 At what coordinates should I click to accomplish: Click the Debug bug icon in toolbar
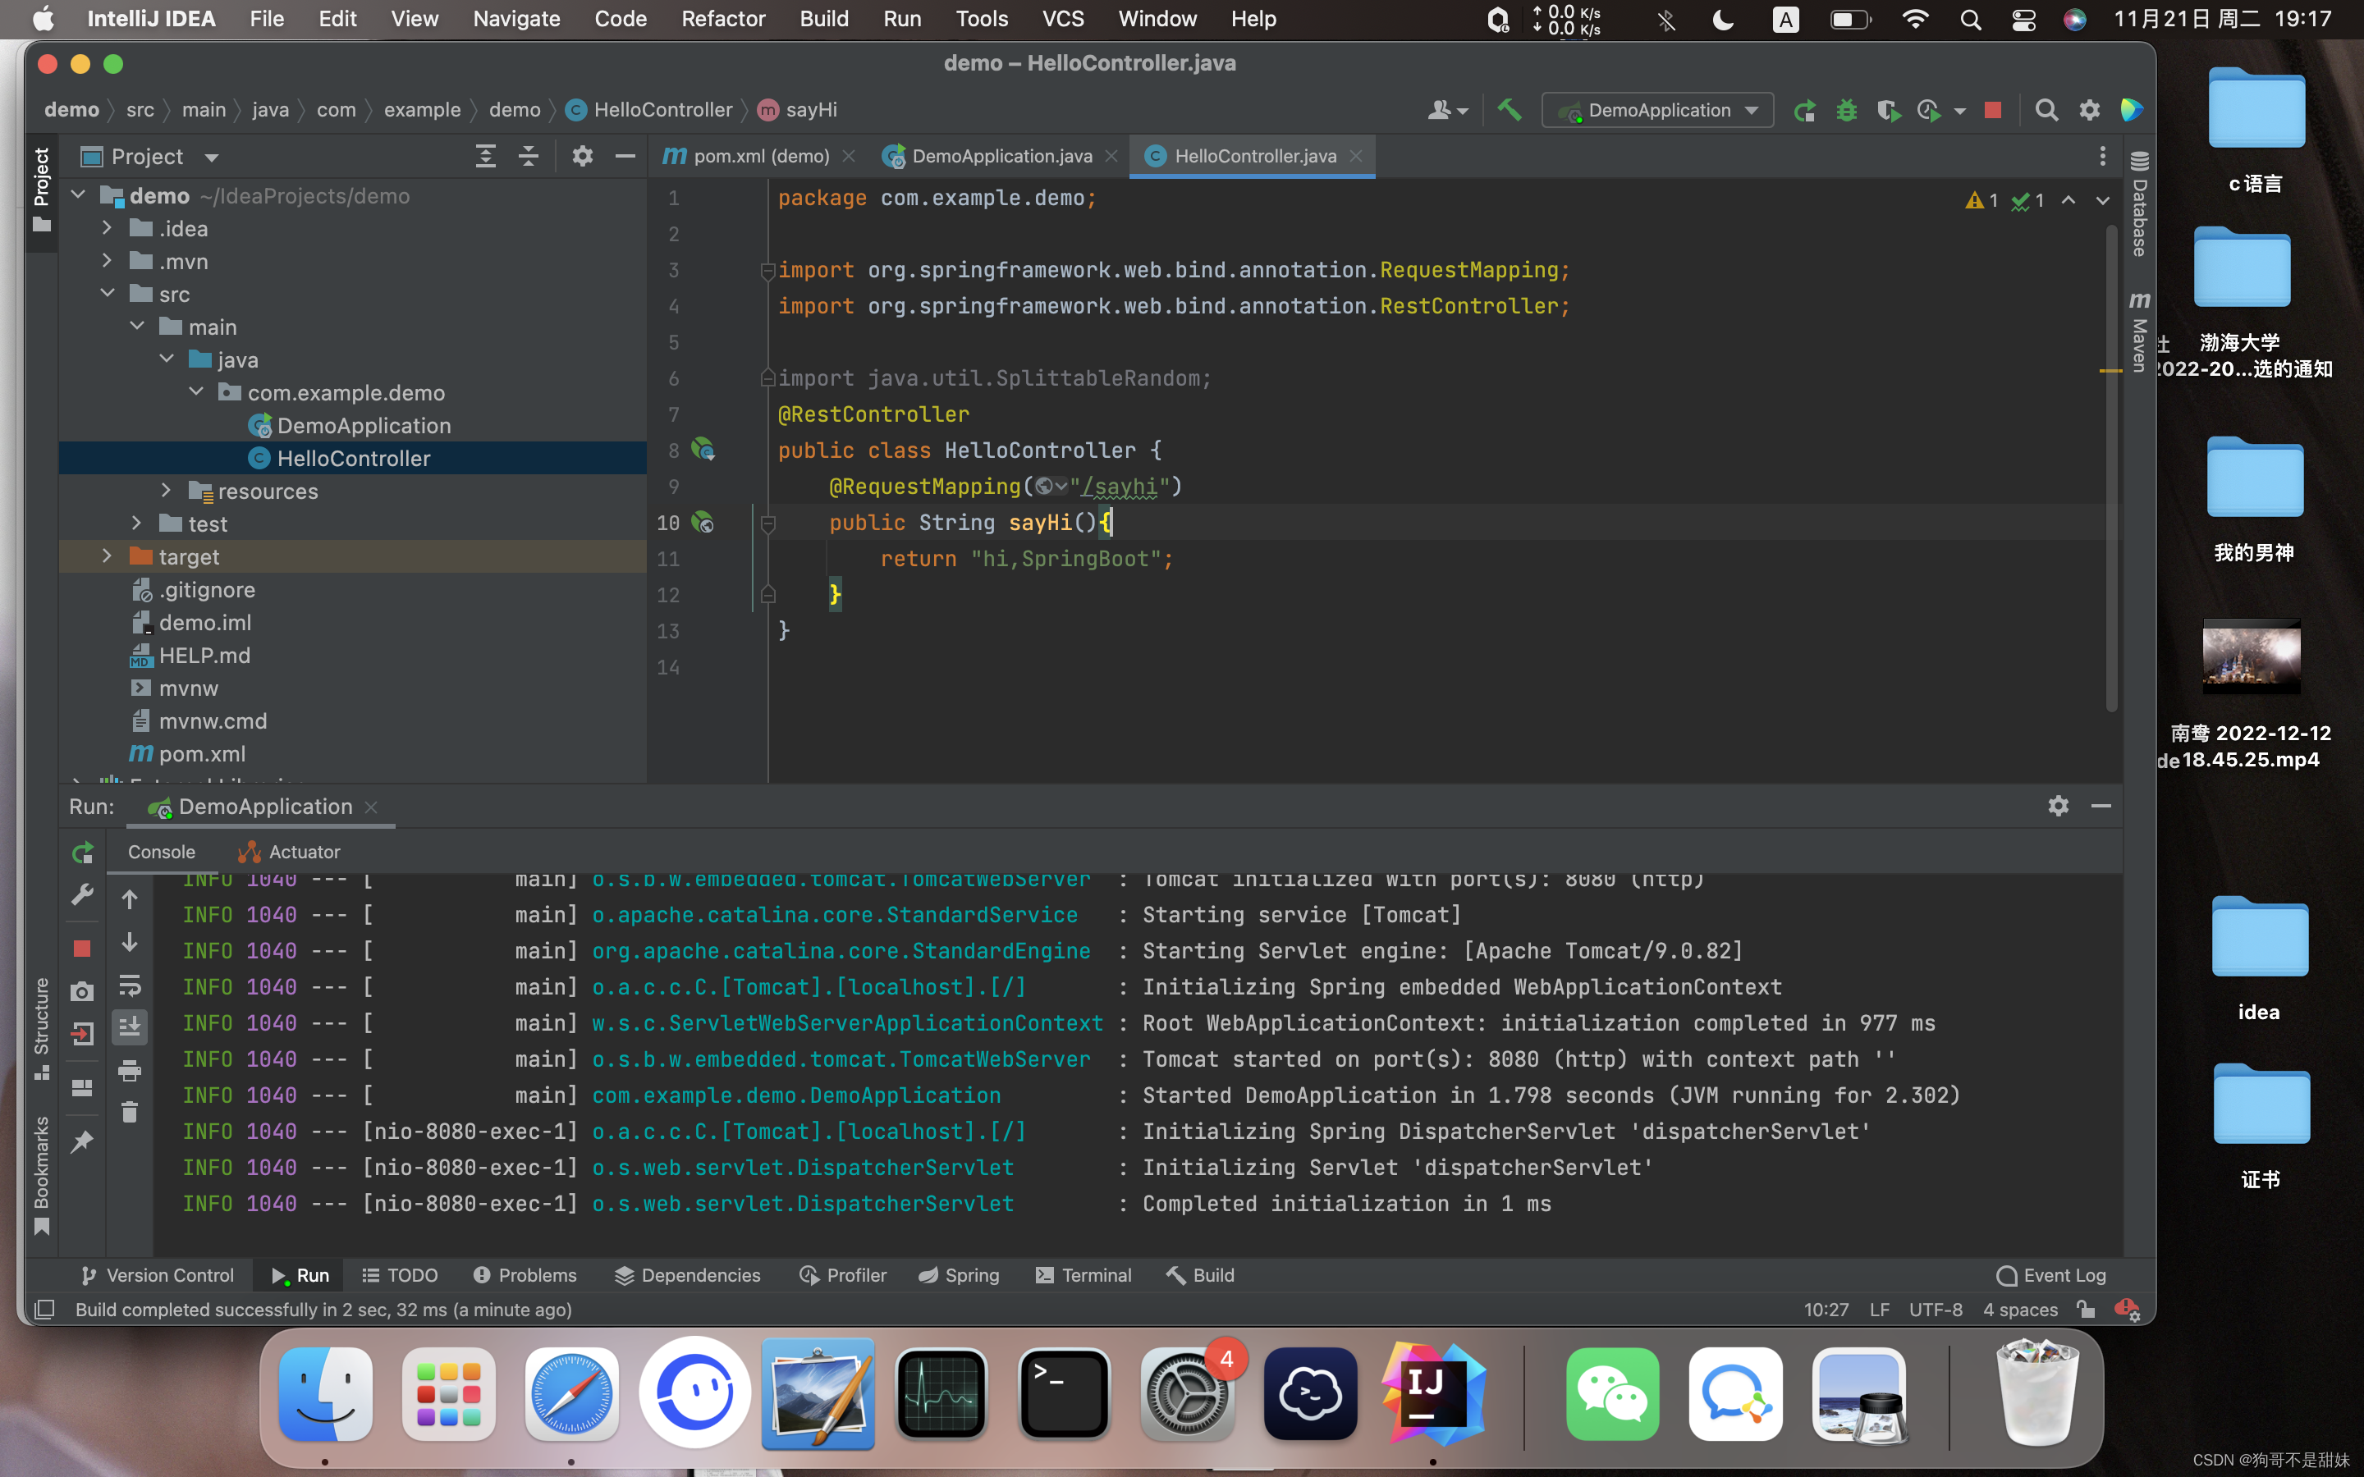point(1845,111)
